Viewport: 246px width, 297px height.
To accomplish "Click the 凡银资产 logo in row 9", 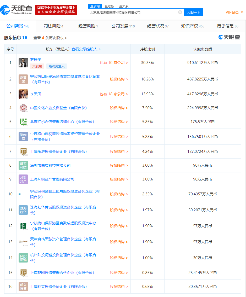I will pyautogui.click(x=23, y=179).
